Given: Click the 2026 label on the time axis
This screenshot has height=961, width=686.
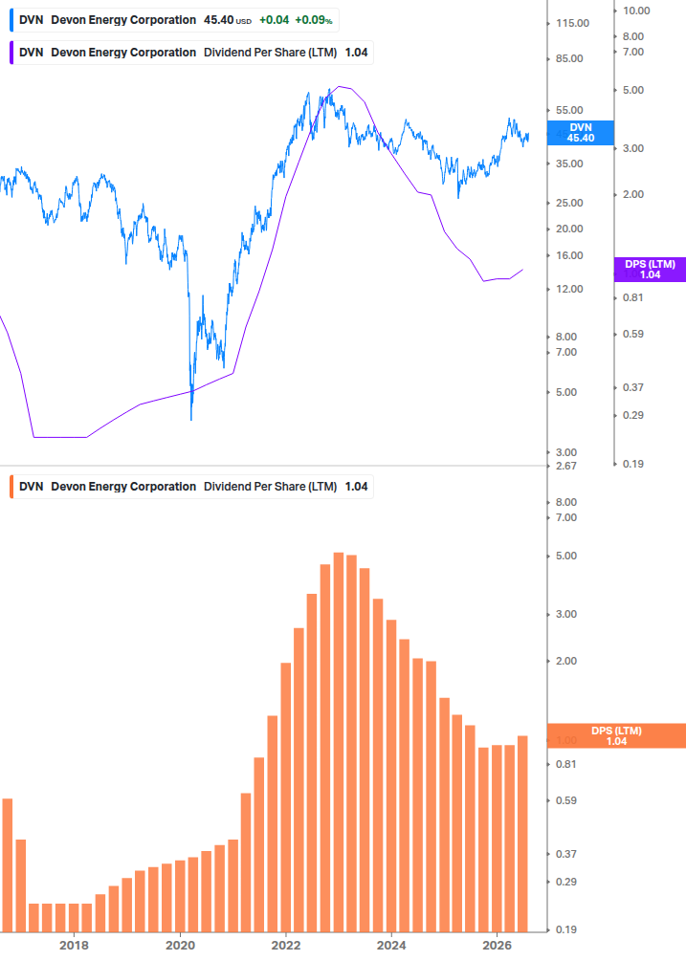Looking at the screenshot, I should (x=498, y=945).
